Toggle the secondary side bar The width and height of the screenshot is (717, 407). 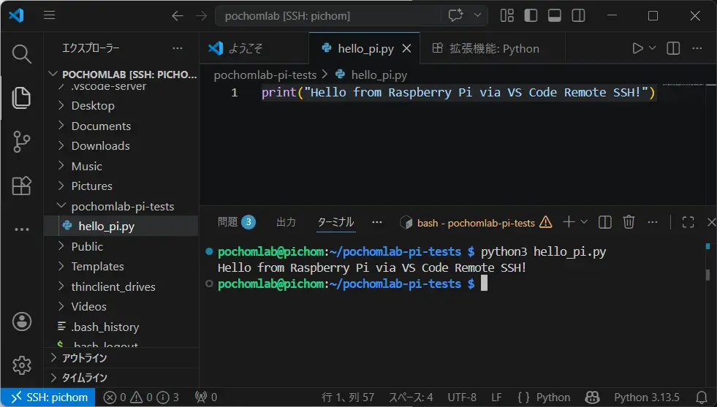point(578,15)
